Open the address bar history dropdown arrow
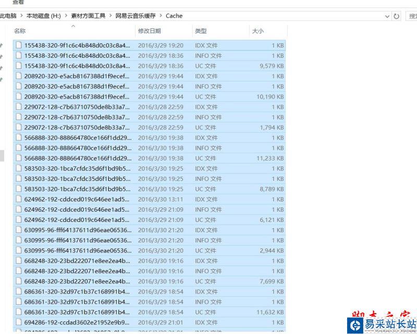417x334 pixels. (x=387, y=16)
